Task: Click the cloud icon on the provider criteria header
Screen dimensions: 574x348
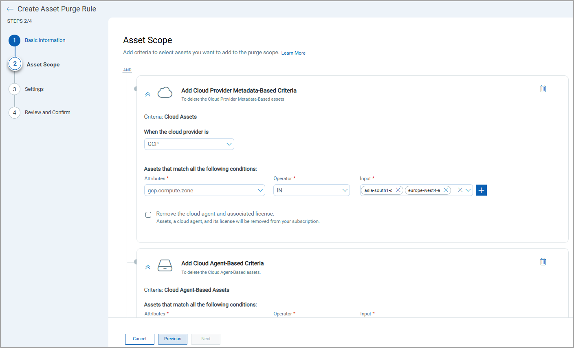Action: click(x=165, y=92)
